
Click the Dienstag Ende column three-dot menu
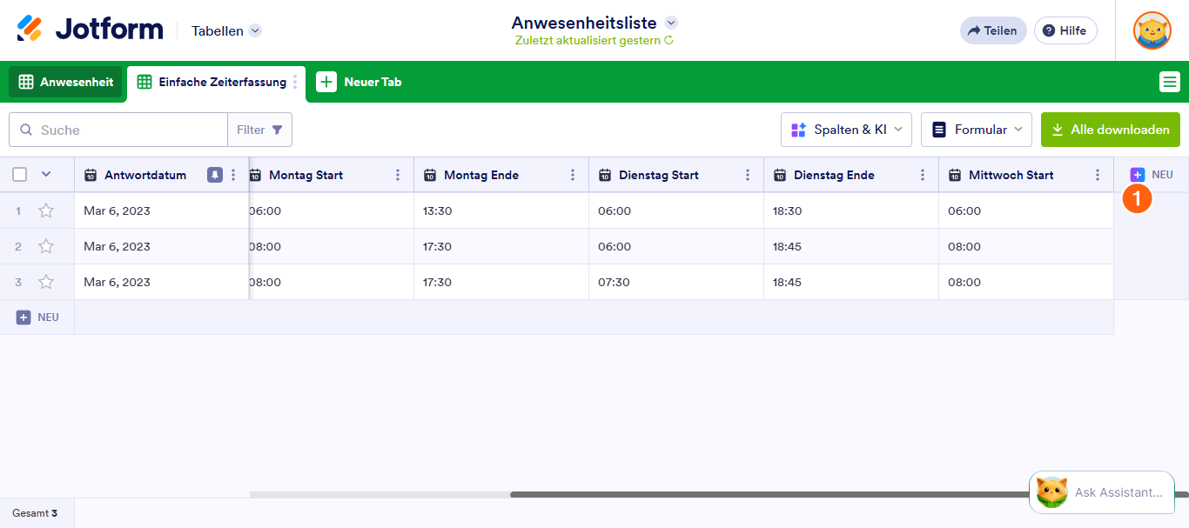[923, 175]
